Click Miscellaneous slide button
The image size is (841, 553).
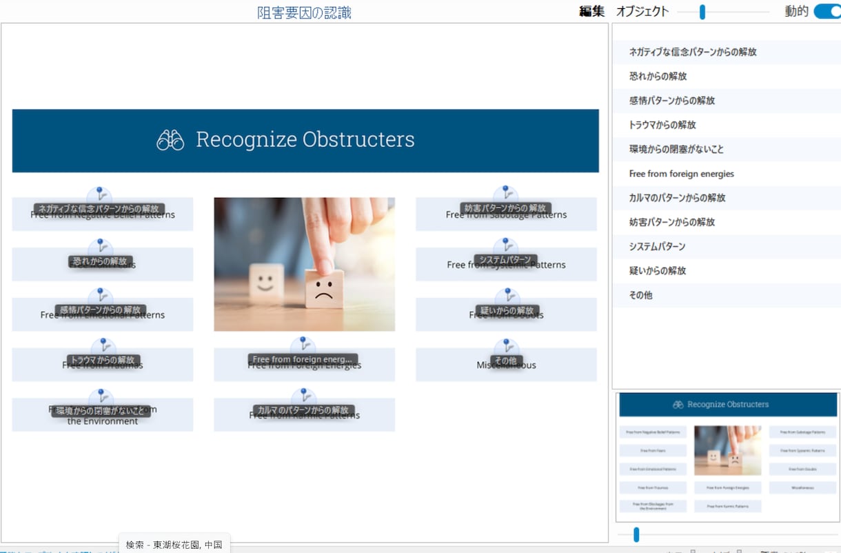506,365
